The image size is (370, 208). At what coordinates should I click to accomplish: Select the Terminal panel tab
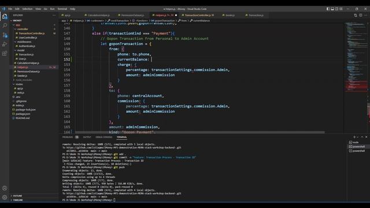[121, 137]
